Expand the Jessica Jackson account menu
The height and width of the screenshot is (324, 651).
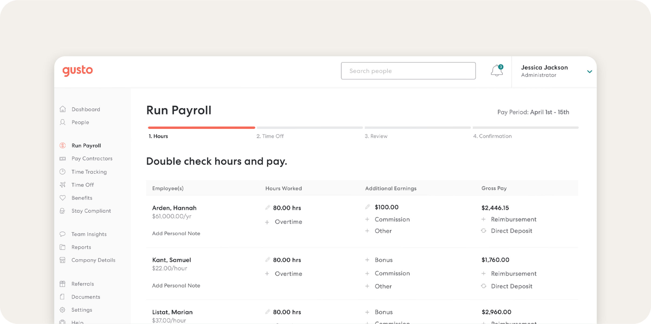click(590, 71)
